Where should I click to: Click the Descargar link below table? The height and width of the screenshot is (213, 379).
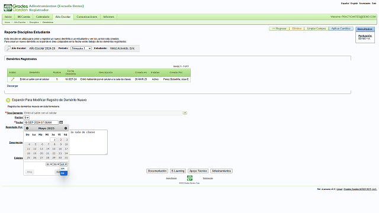tap(12, 86)
